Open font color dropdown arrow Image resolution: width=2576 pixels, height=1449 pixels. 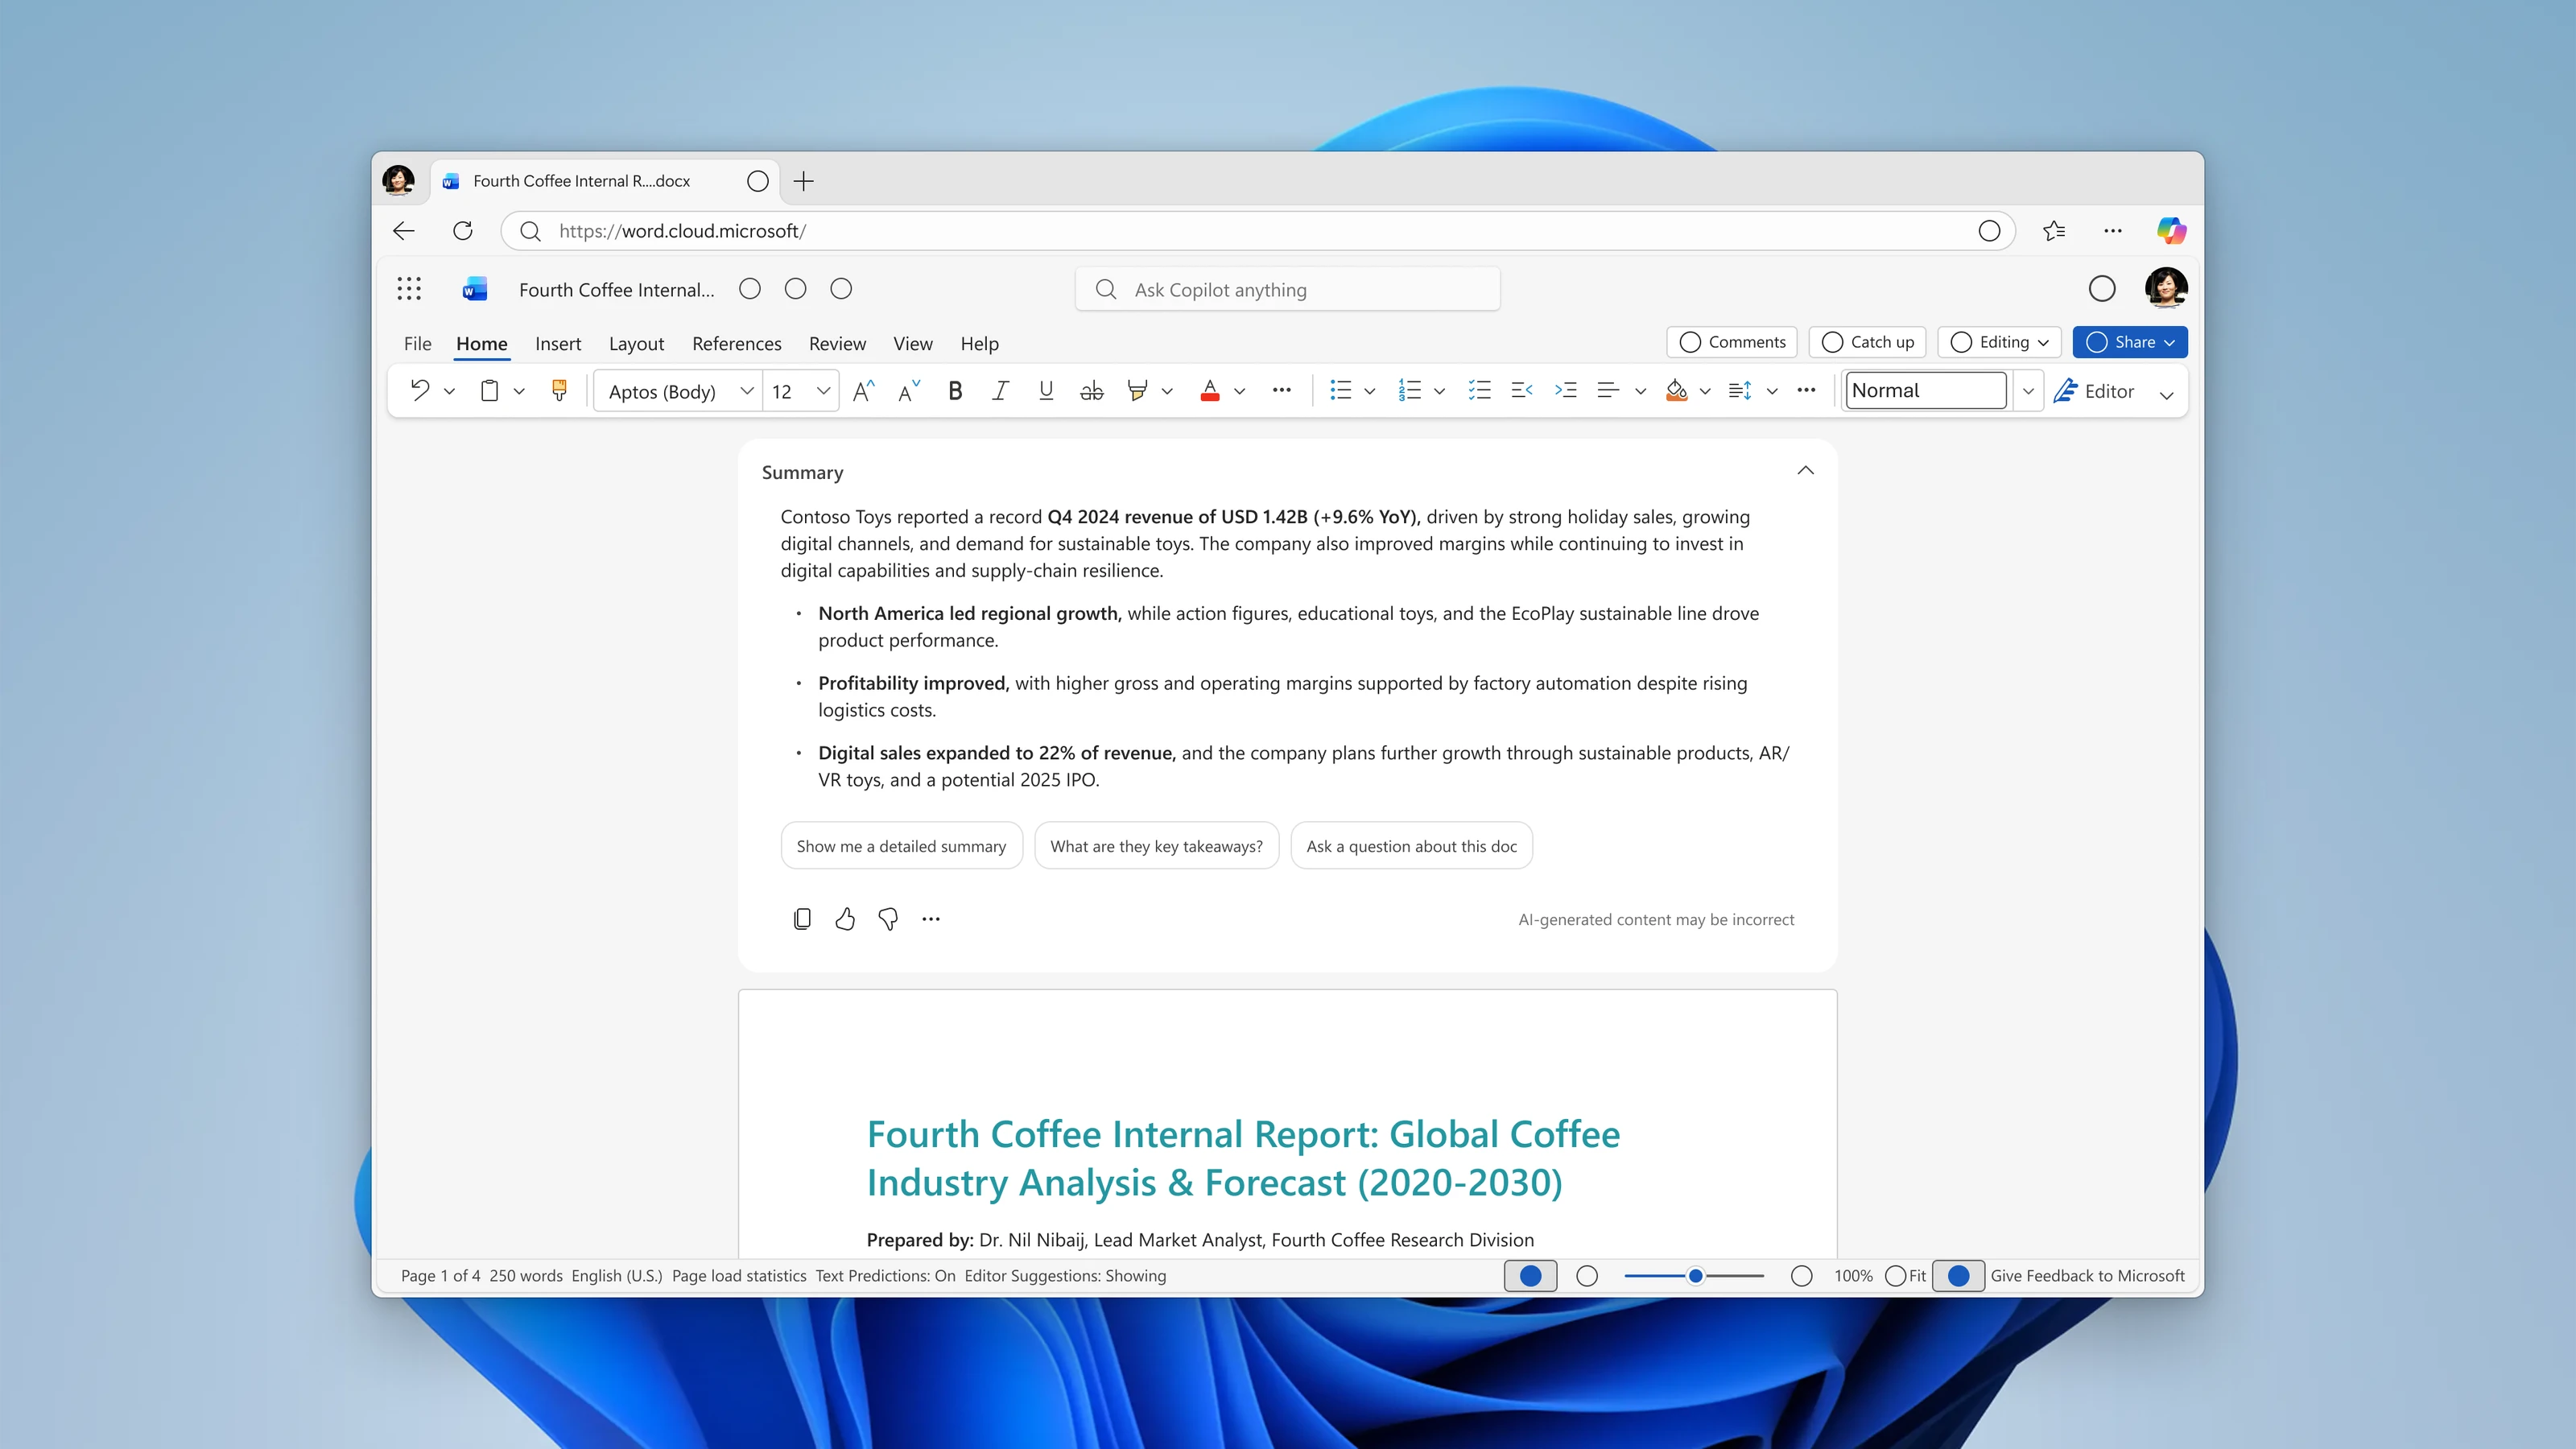(1240, 391)
